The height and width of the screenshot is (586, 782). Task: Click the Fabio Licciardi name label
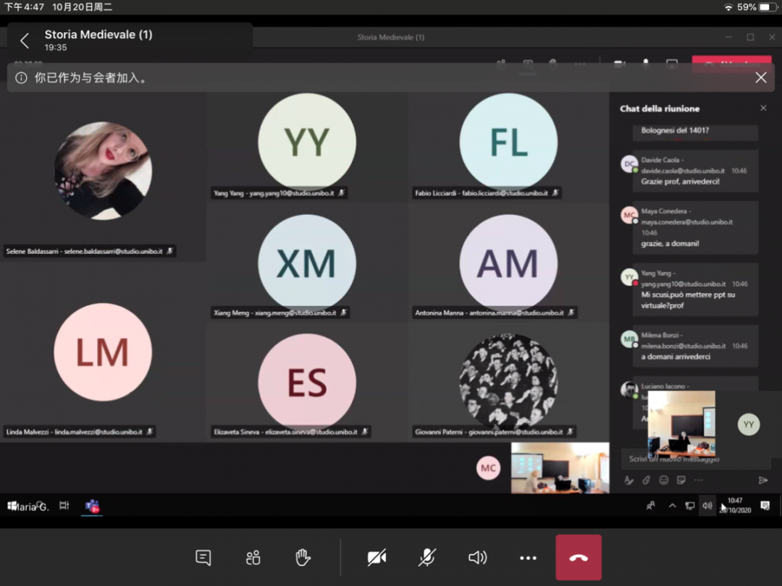(x=487, y=193)
